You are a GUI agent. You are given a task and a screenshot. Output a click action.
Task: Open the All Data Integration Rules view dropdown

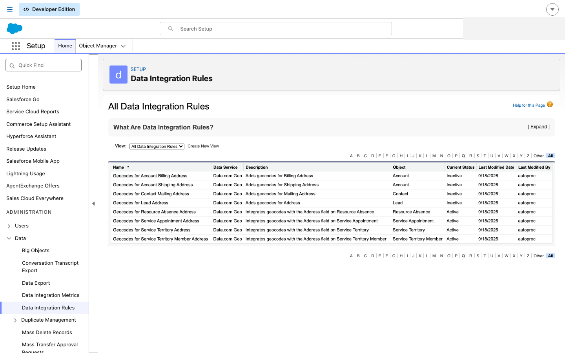point(157,146)
